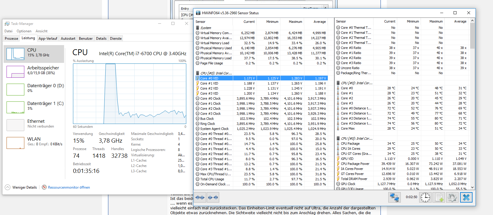Screen dimensions: 493x215
Task: Select Core #1 Thread #0 usage row
Action: pos(261,144)
